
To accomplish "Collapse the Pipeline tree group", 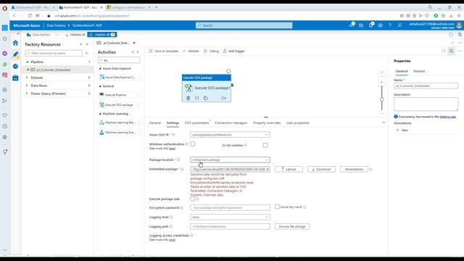I will [28, 62].
